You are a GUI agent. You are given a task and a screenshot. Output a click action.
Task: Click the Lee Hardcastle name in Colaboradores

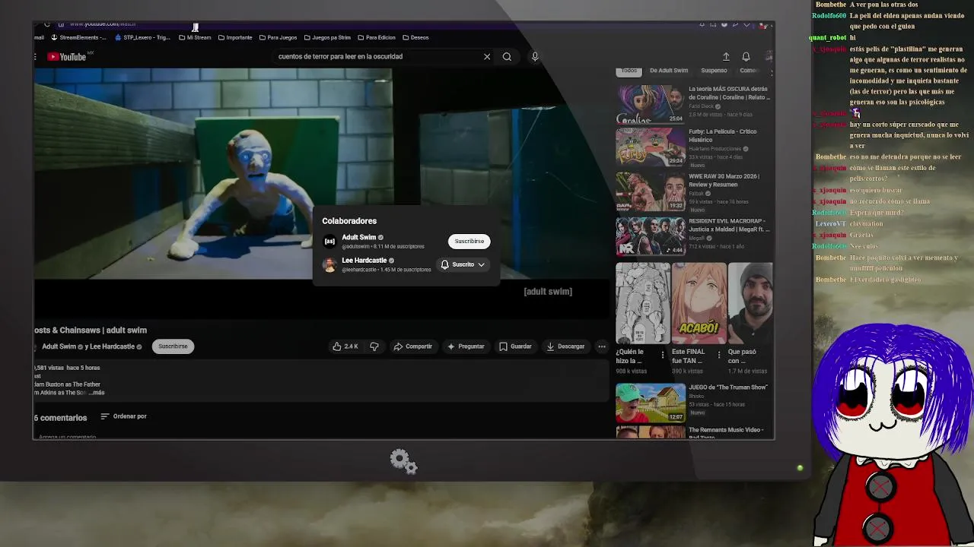click(364, 261)
